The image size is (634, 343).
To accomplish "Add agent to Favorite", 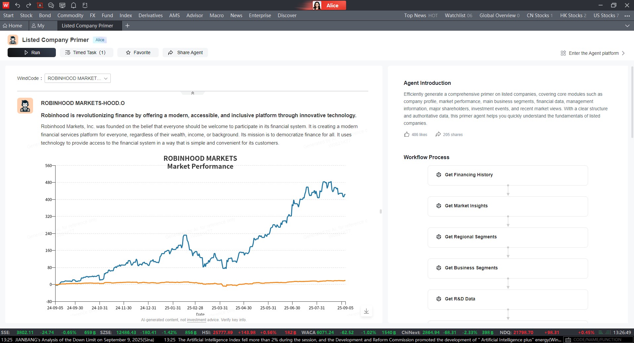I will tap(138, 52).
